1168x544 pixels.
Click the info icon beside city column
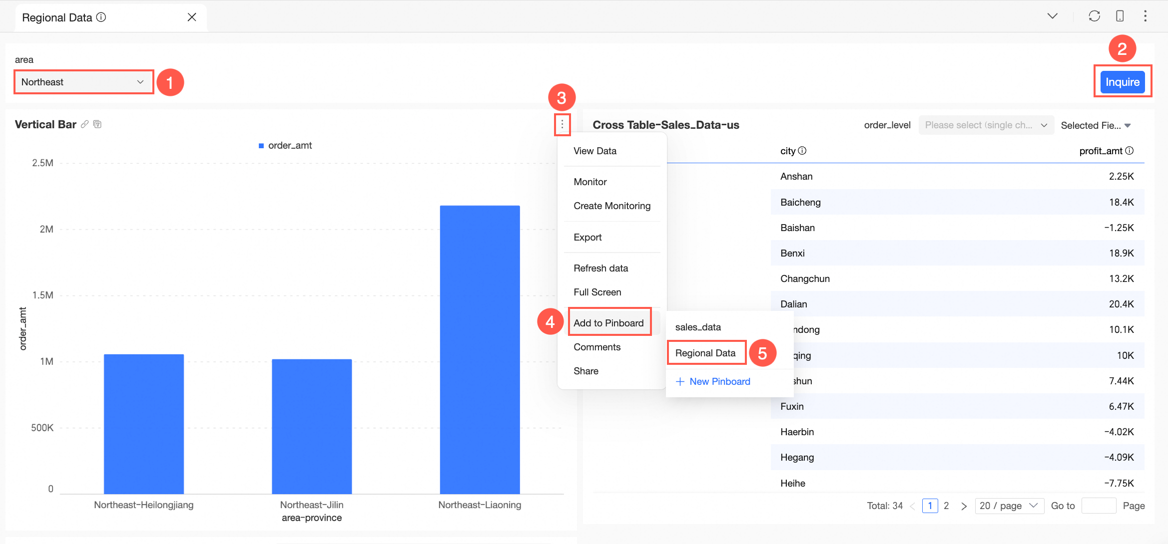click(802, 151)
